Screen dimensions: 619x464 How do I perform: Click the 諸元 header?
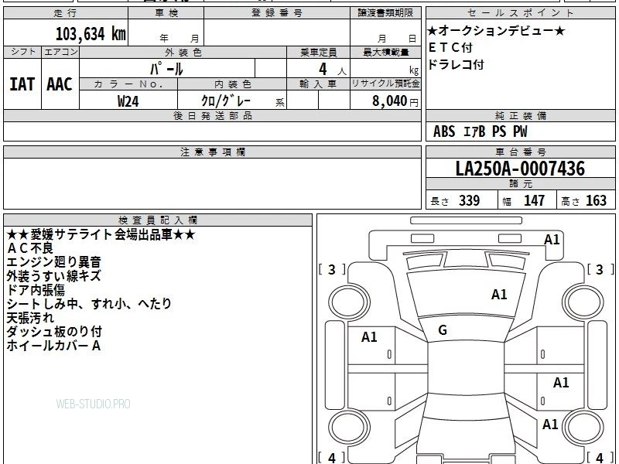click(521, 184)
